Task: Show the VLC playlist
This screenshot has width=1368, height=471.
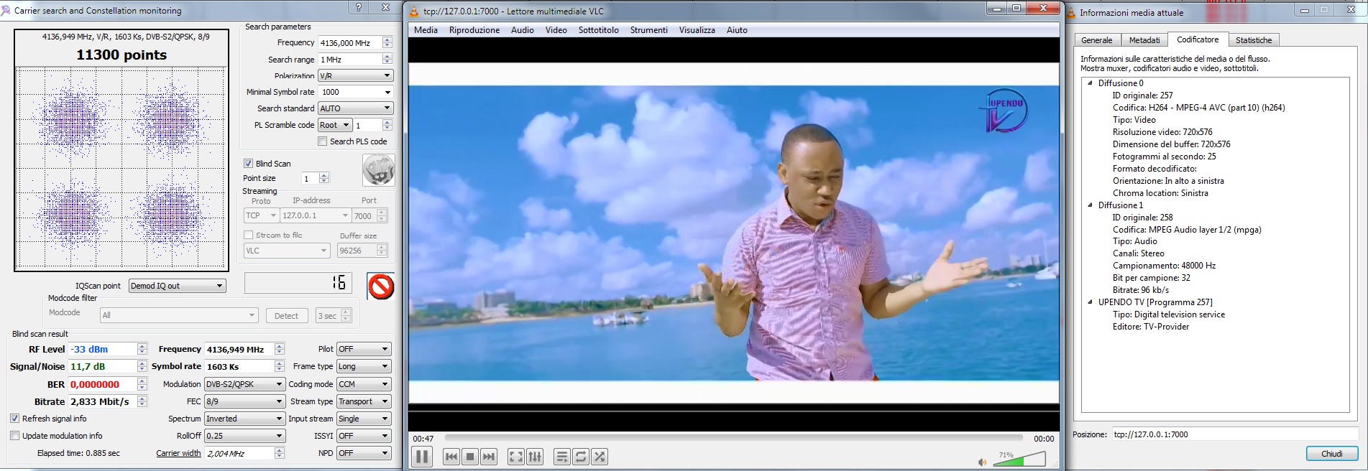Action: click(x=562, y=457)
